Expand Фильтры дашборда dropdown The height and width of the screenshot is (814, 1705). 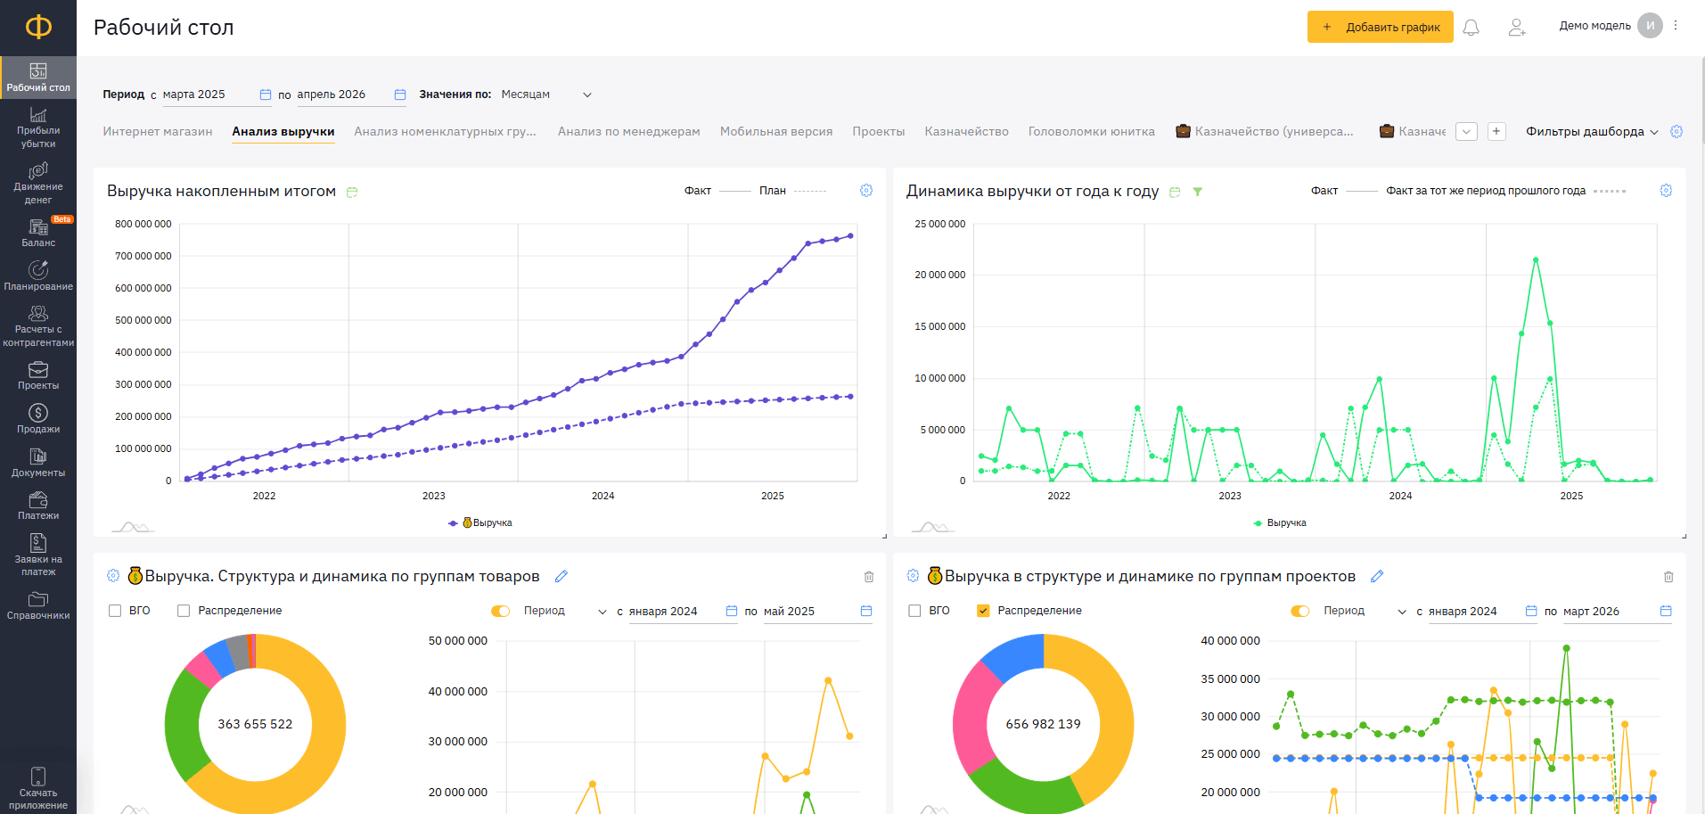[1592, 131]
